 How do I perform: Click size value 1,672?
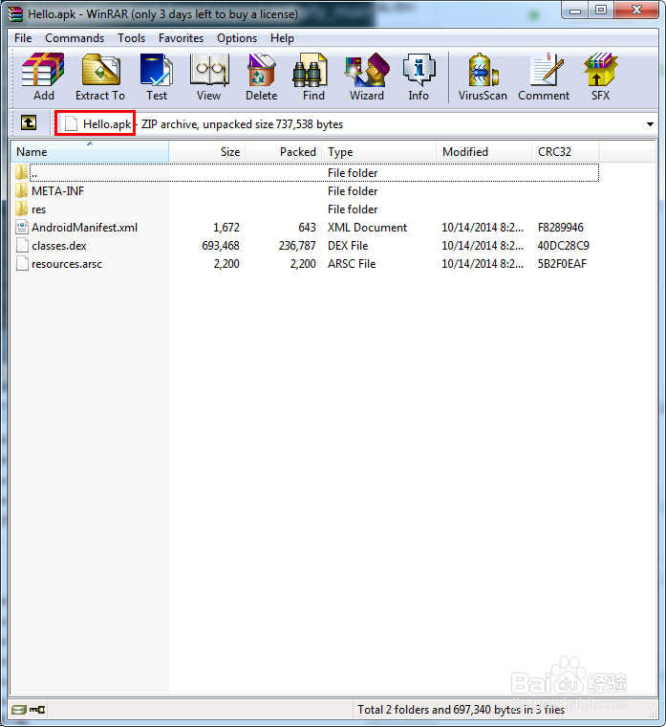tap(226, 228)
